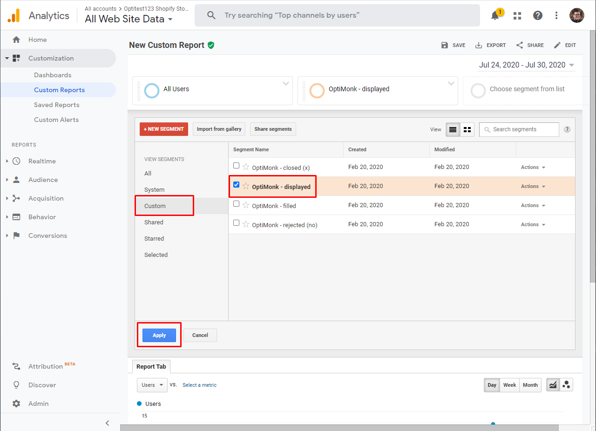Click Import from gallery
The width and height of the screenshot is (596, 431).
(219, 129)
